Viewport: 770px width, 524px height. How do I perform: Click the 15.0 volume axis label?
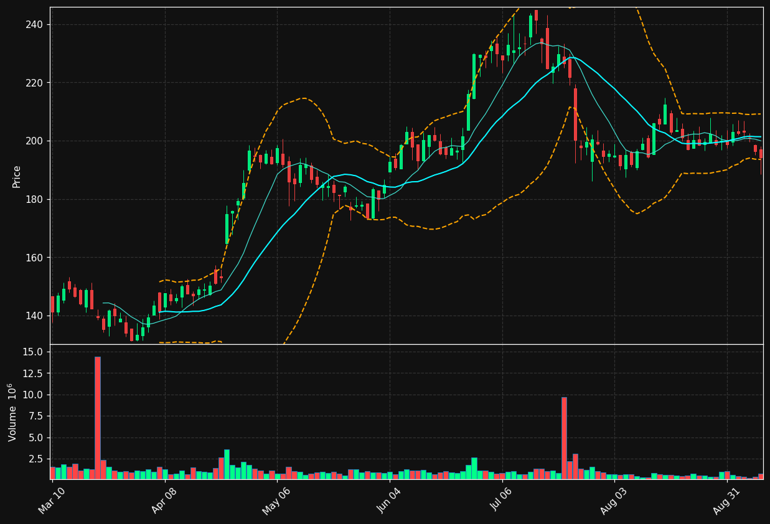tap(33, 352)
